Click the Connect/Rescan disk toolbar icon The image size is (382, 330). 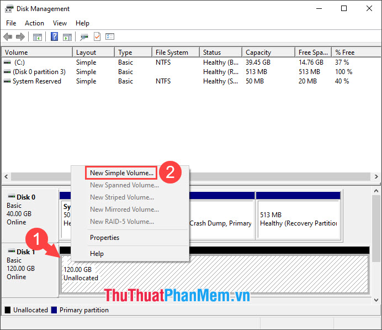pos(84,37)
